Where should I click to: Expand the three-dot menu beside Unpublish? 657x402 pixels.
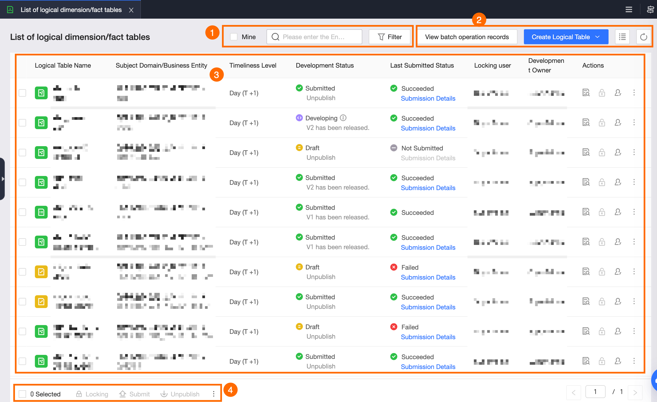tap(213, 394)
